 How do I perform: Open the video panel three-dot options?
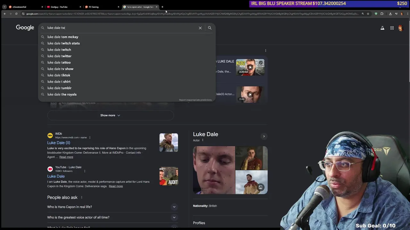266,50
